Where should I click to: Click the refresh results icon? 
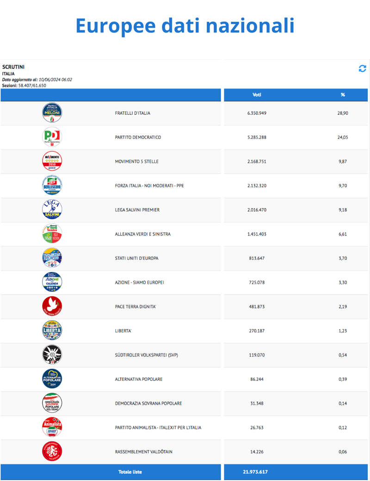click(362, 68)
